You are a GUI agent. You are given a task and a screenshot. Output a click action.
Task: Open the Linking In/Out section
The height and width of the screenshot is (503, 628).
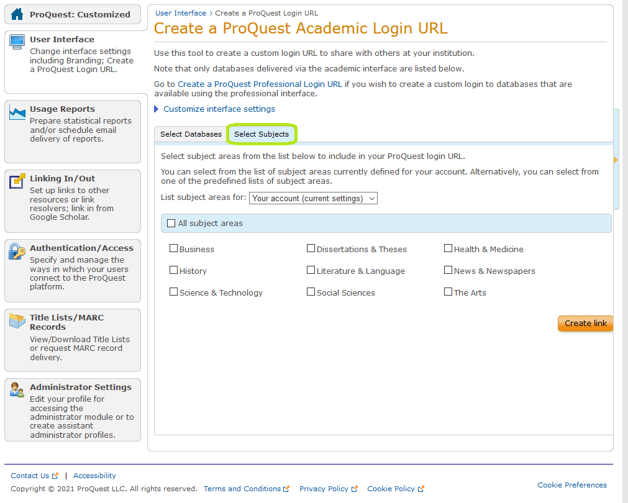(63, 179)
